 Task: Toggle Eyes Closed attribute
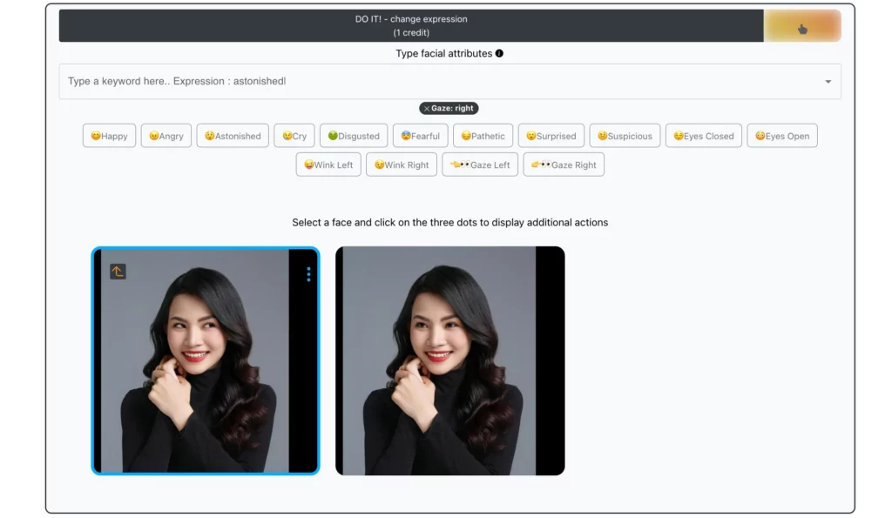click(704, 136)
